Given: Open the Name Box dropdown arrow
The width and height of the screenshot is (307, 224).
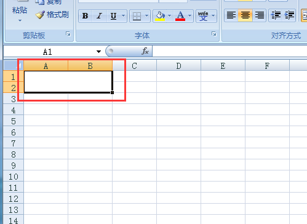Looking at the screenshot, I should pos(98,52).
